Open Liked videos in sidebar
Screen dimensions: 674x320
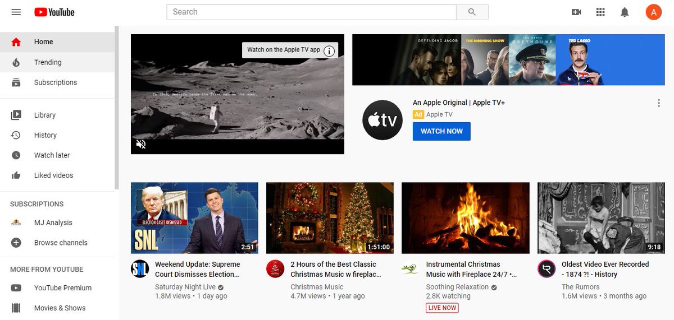tap(57, 175)
